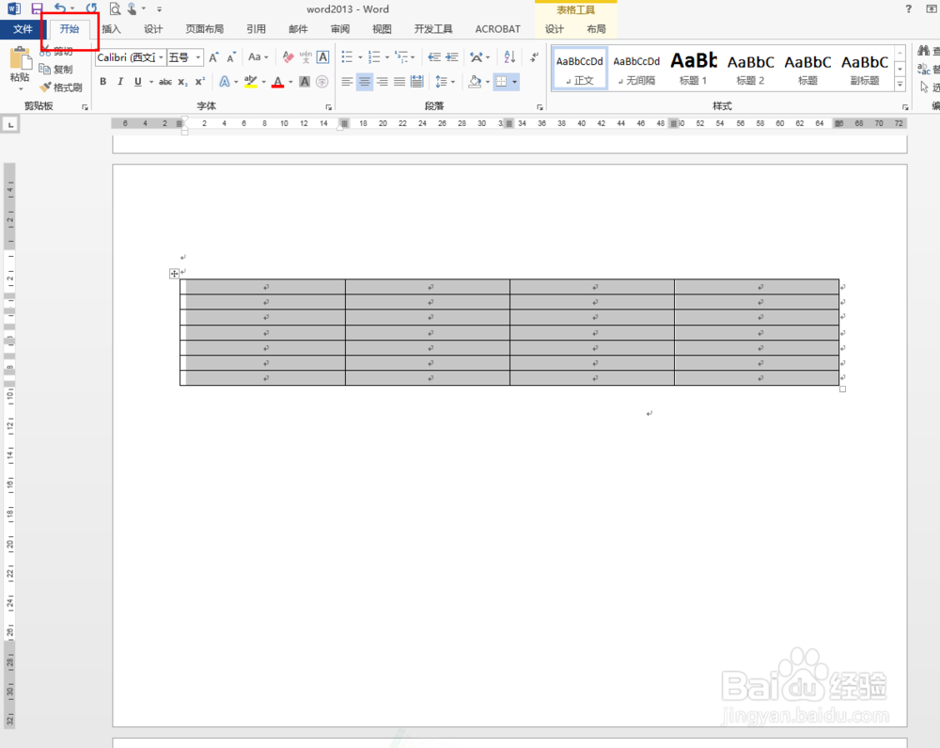Apply shading paint bucket fill
The width and height of the screenshot is (940, 748).
(475, 82)
